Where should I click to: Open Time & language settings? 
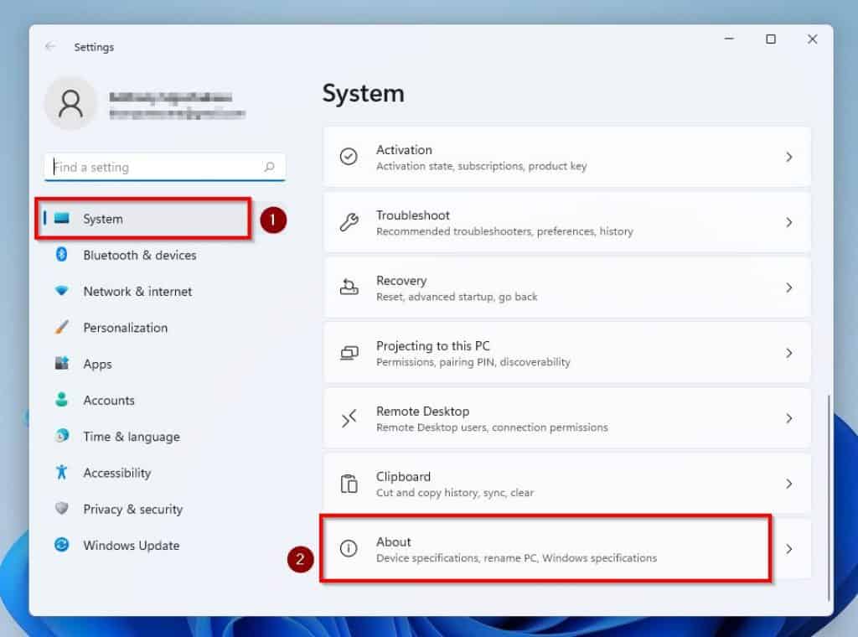coord(132,437)
